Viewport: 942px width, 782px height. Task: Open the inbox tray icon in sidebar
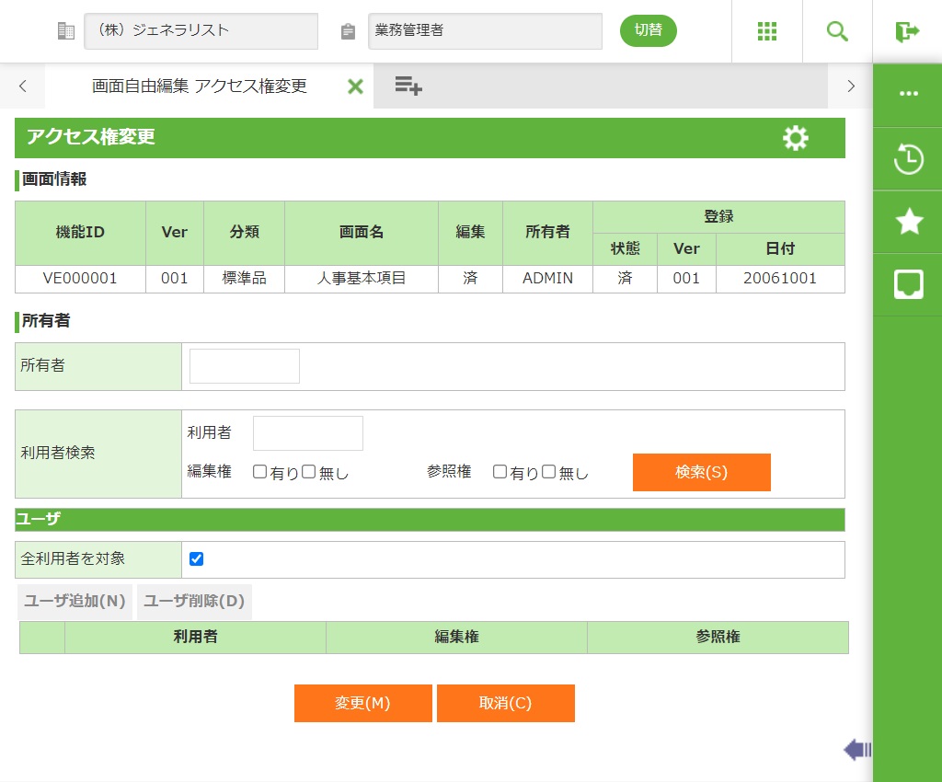(908, 284)
